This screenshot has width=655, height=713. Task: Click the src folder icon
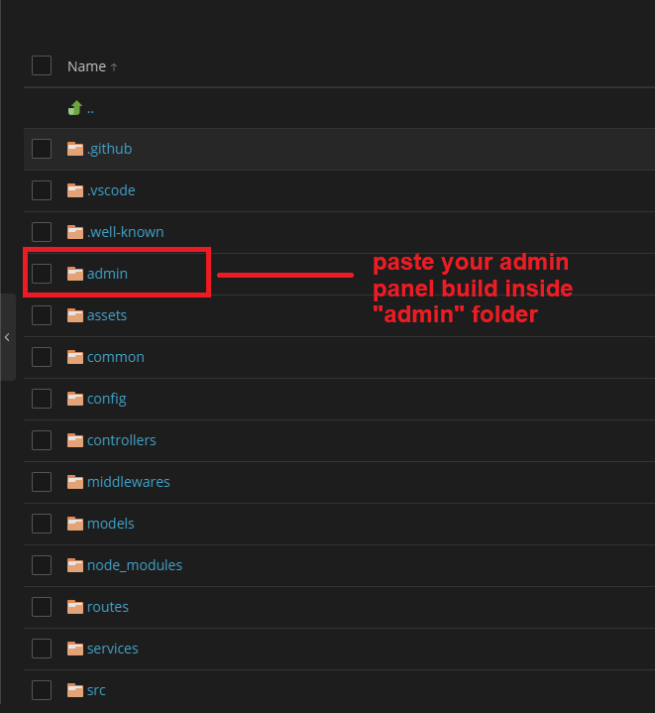(x=75, y=690)
